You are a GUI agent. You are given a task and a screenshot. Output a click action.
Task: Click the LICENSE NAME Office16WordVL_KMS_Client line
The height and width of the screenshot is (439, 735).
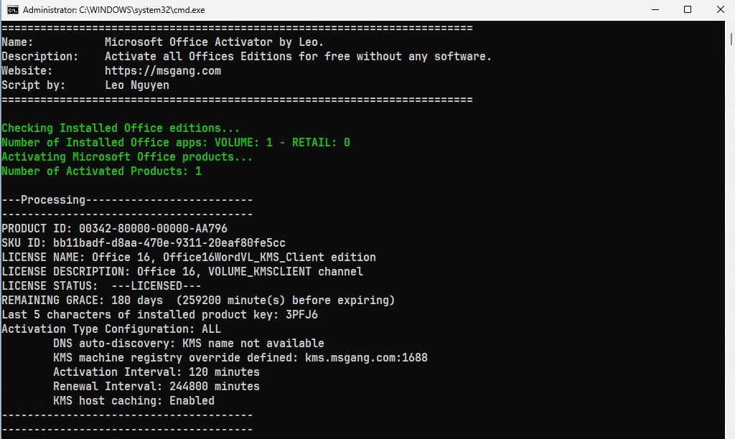189,258
